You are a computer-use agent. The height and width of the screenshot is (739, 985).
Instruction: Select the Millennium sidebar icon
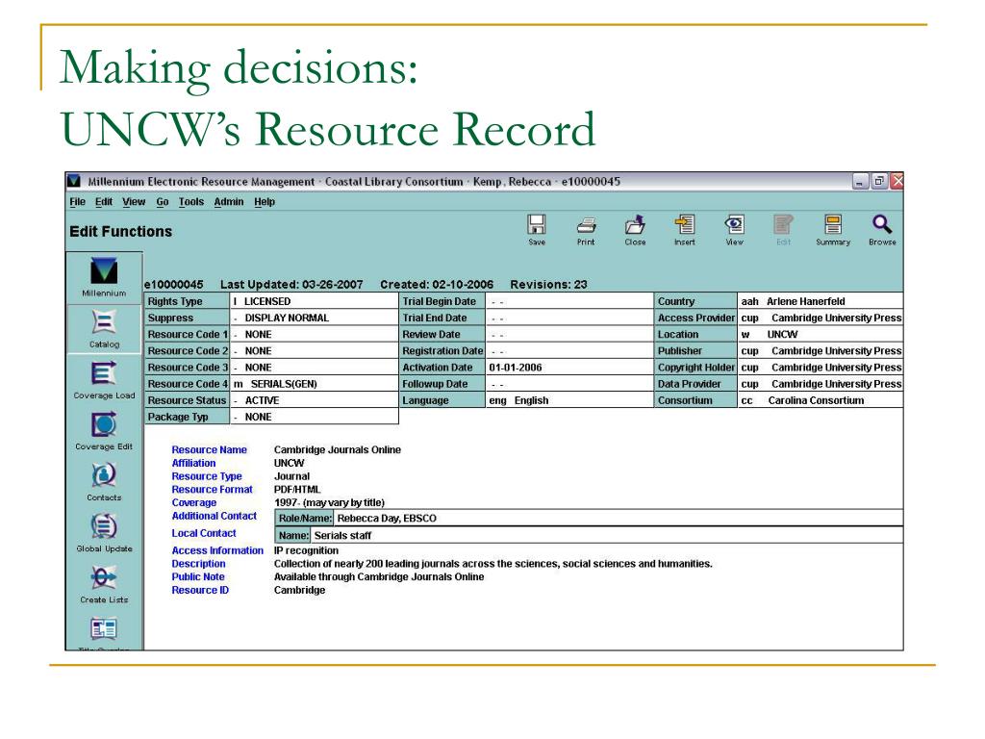coord(104,277)
